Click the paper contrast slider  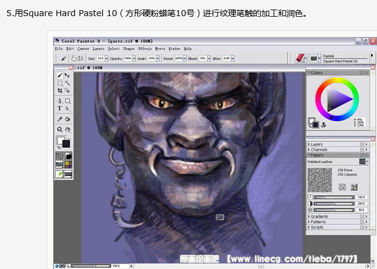click(333, 203)
